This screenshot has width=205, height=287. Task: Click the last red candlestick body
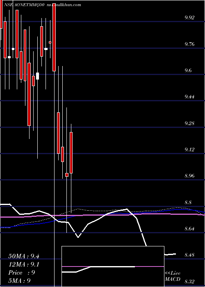(71, 153)
